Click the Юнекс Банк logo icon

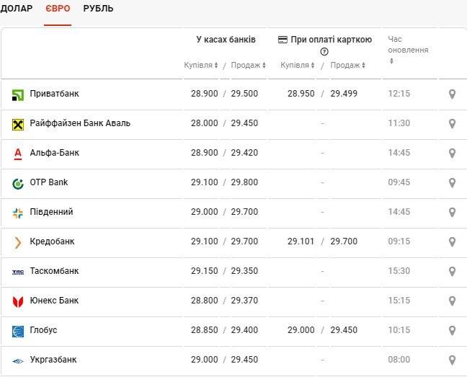point(18,301)
